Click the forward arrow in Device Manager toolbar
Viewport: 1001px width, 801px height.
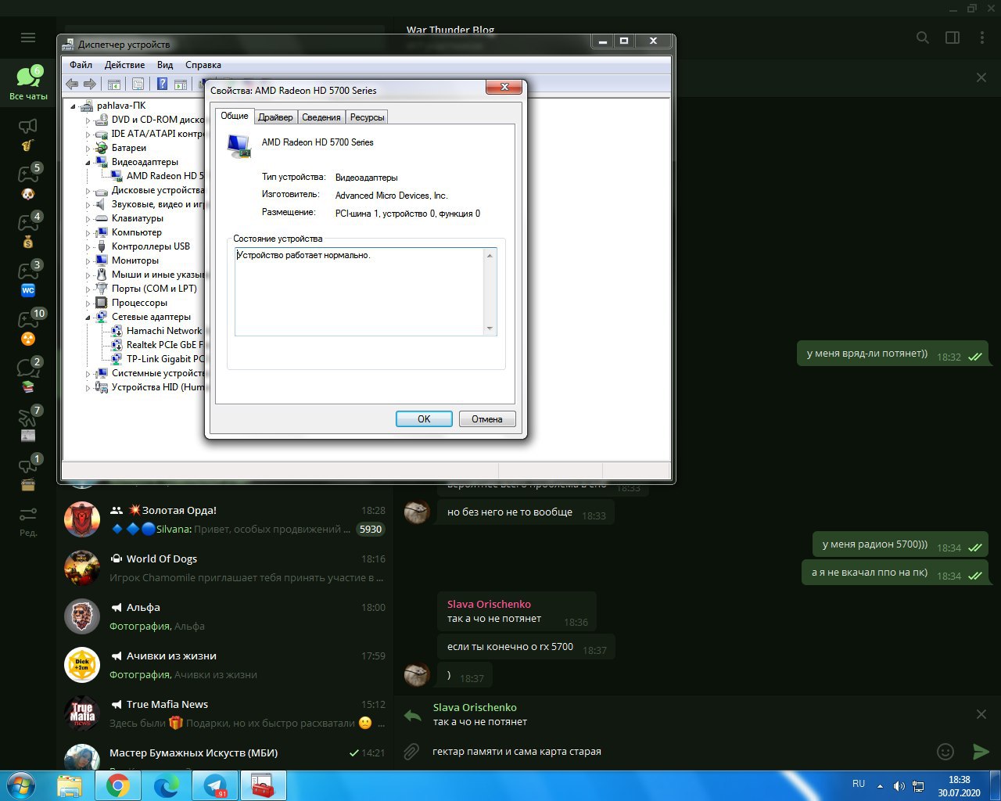(x=90, y=84)
